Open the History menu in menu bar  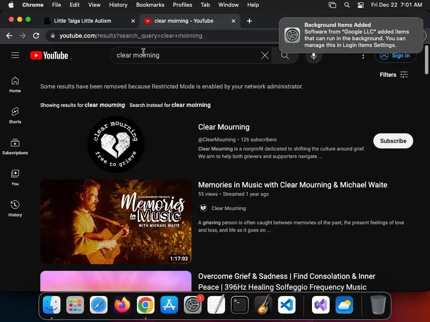pyautogui.click(x=118, y=5)
